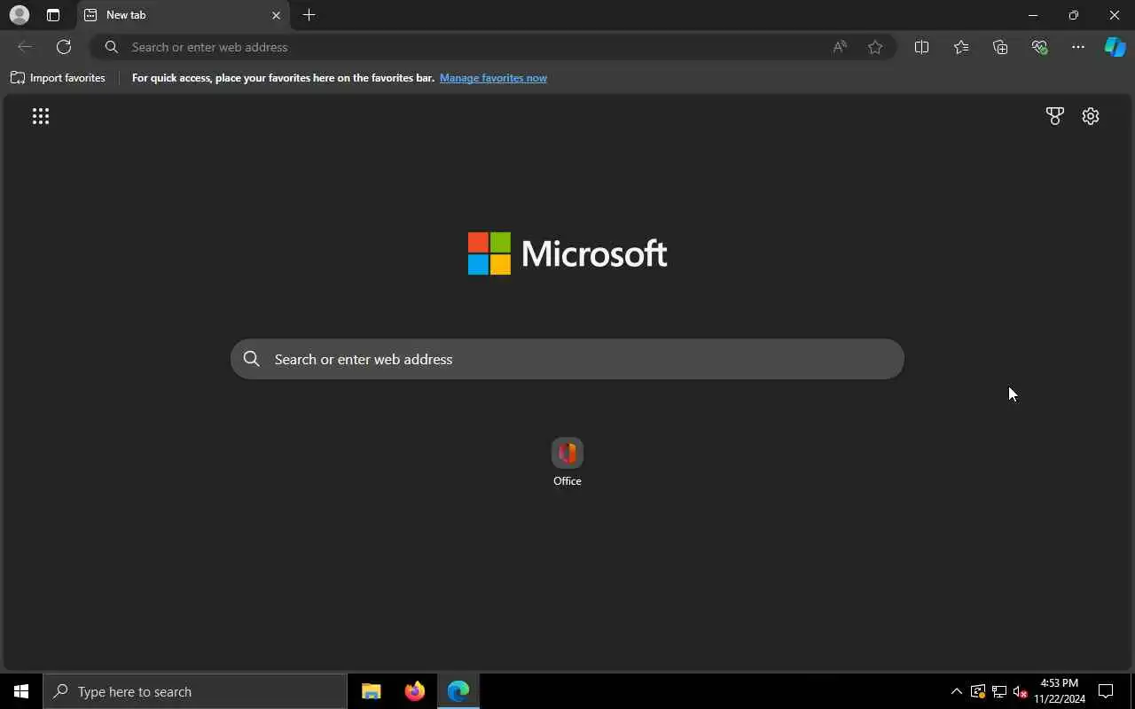This screenshot has width=1135, height=709.
Task: Open Browser essentials heart icon
Action: click(1039, 47)
